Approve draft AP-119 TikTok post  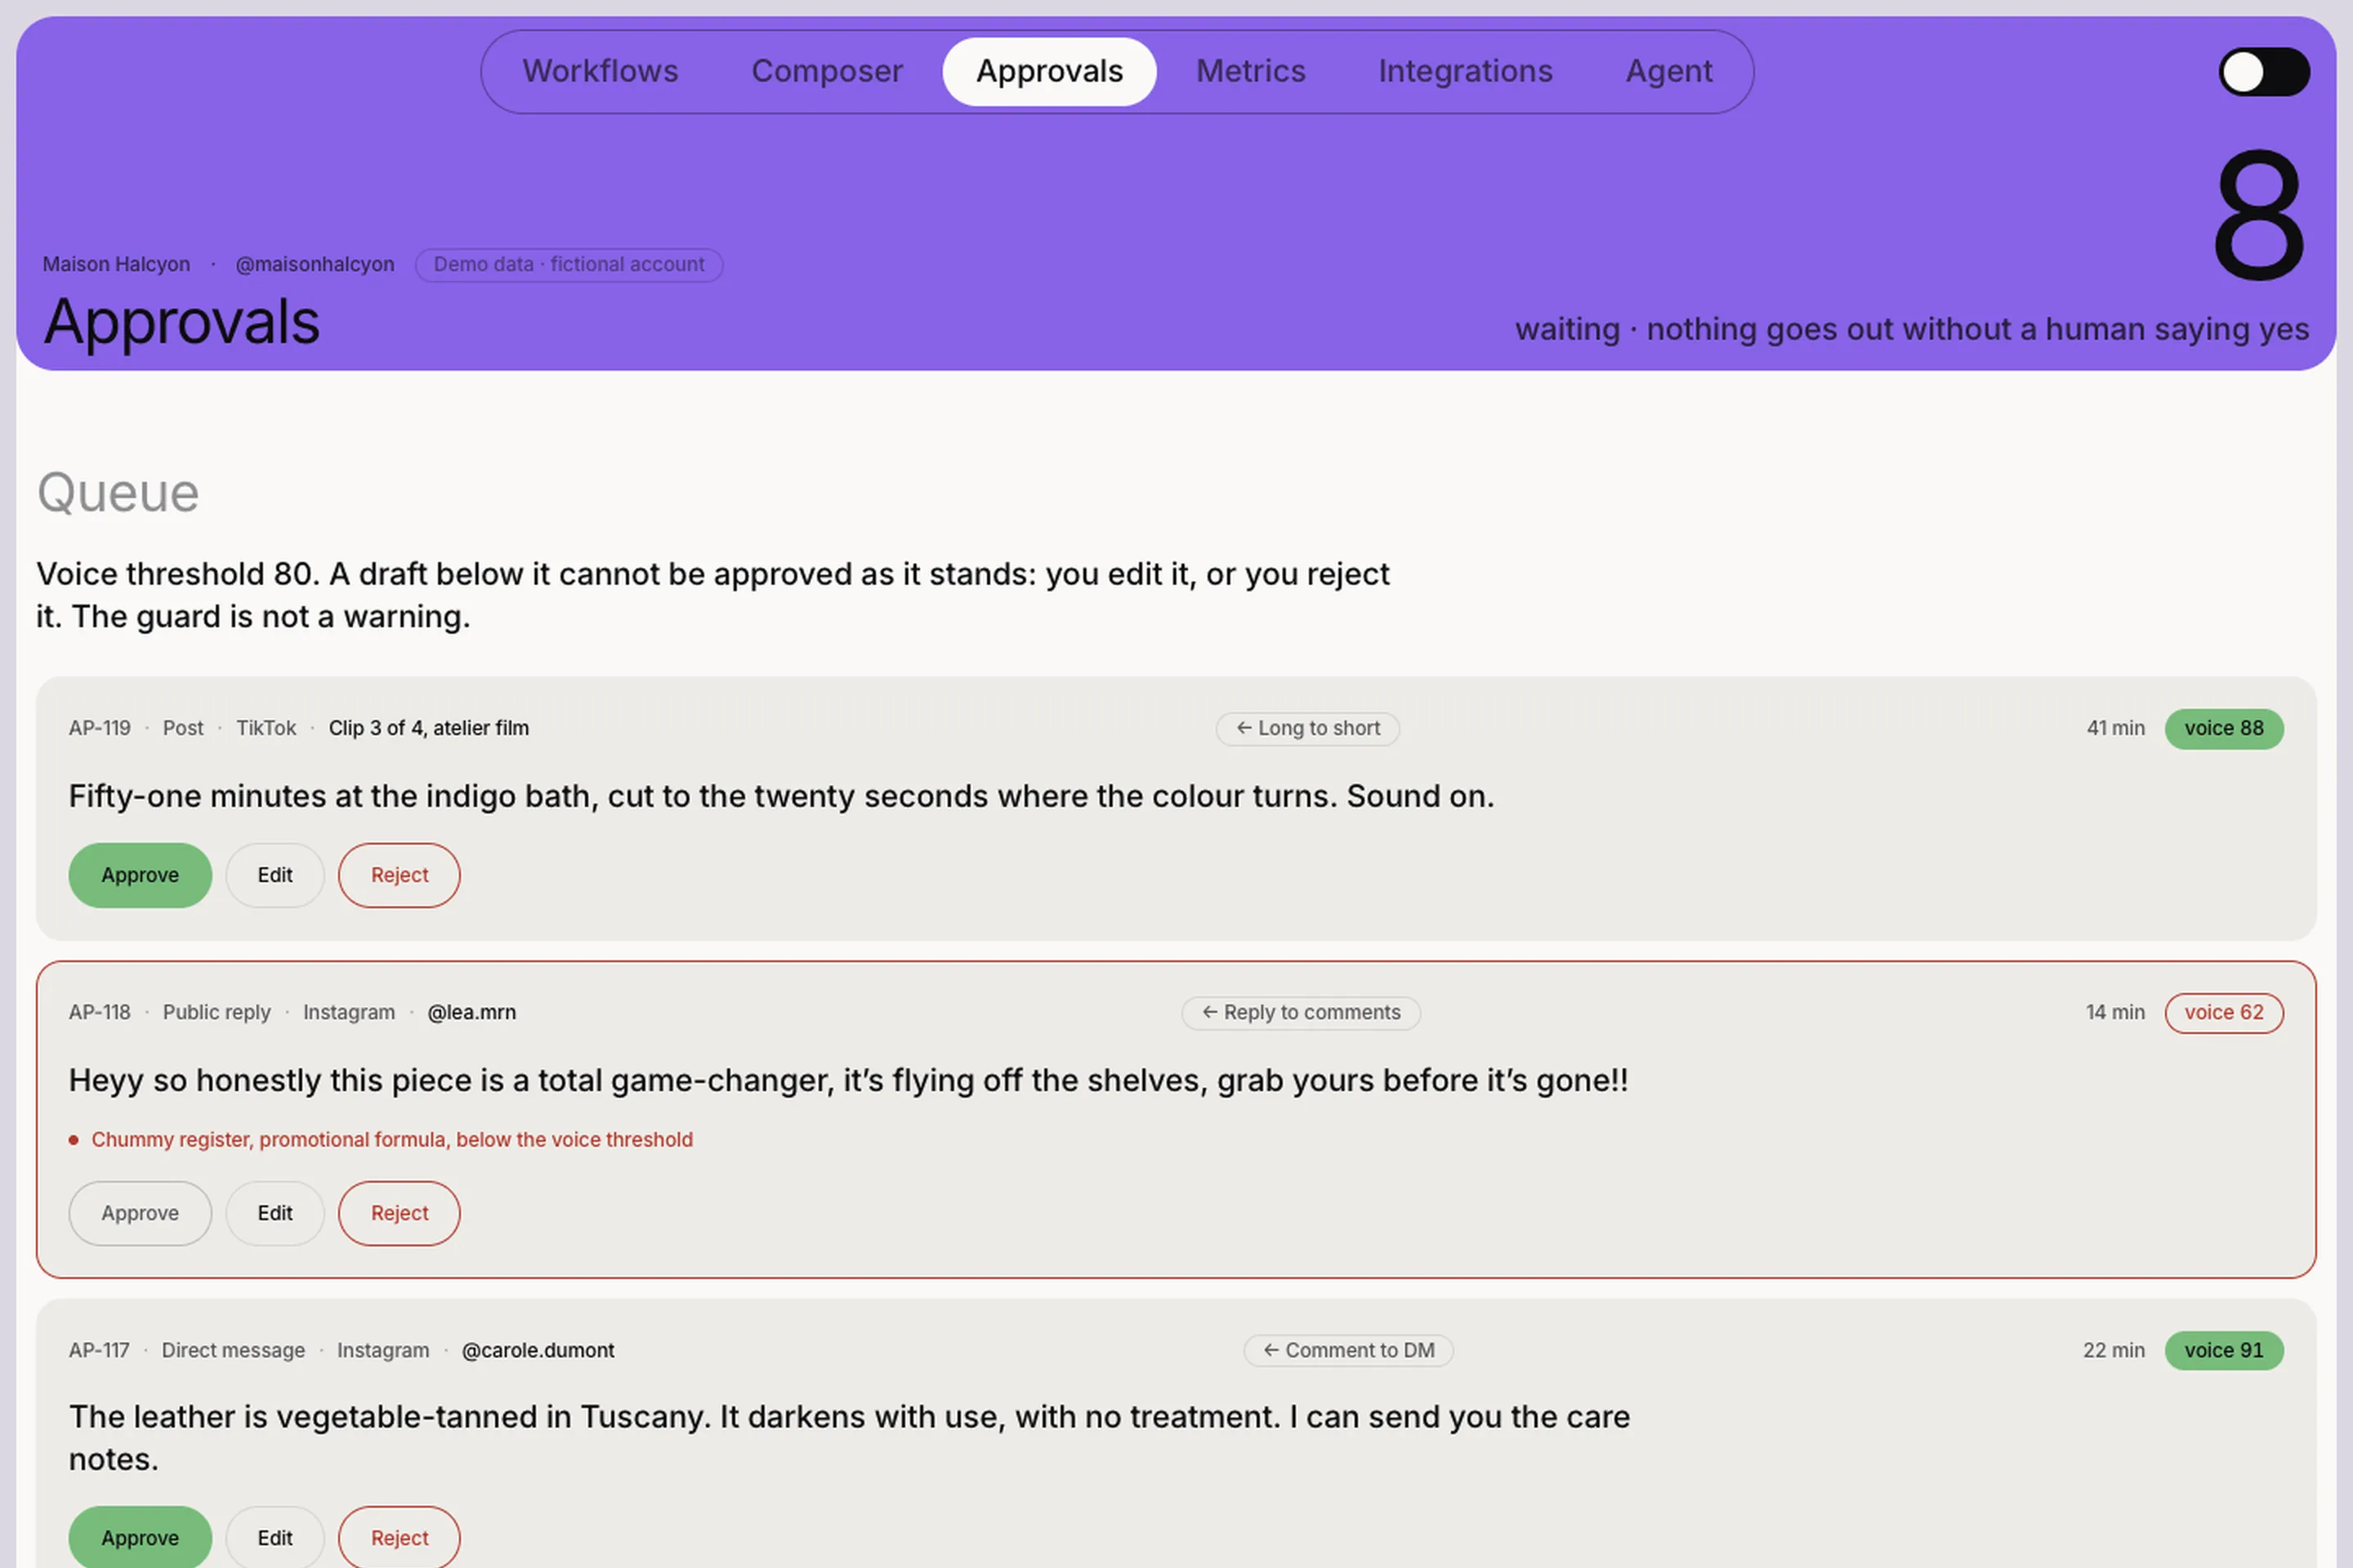(x=140, y=875)
